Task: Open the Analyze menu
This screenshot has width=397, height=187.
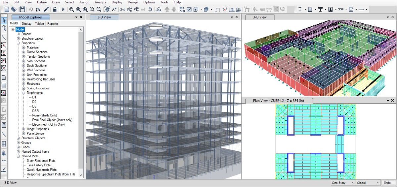Action: coord(100,2)
